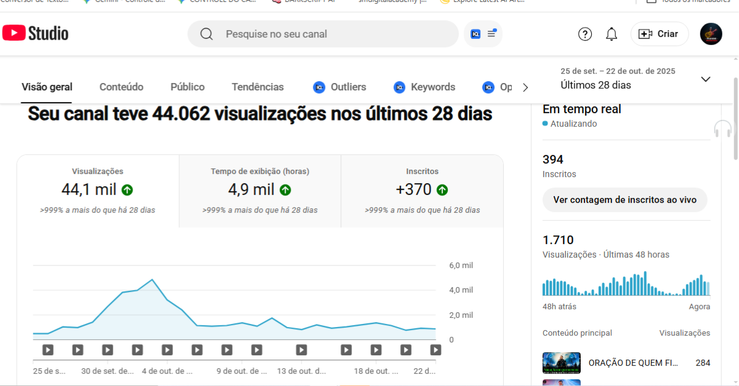Image resolution: width=739 pixels, height=386 pixels.
Task: Click the 48h atrás label
Action: tap(559, 306)
